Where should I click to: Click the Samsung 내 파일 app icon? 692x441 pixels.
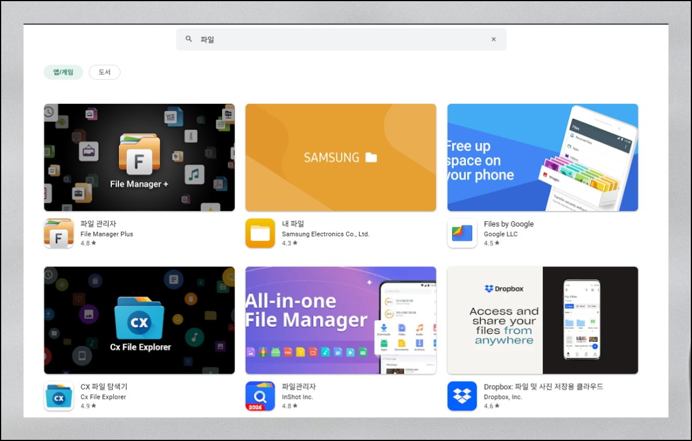260,233
